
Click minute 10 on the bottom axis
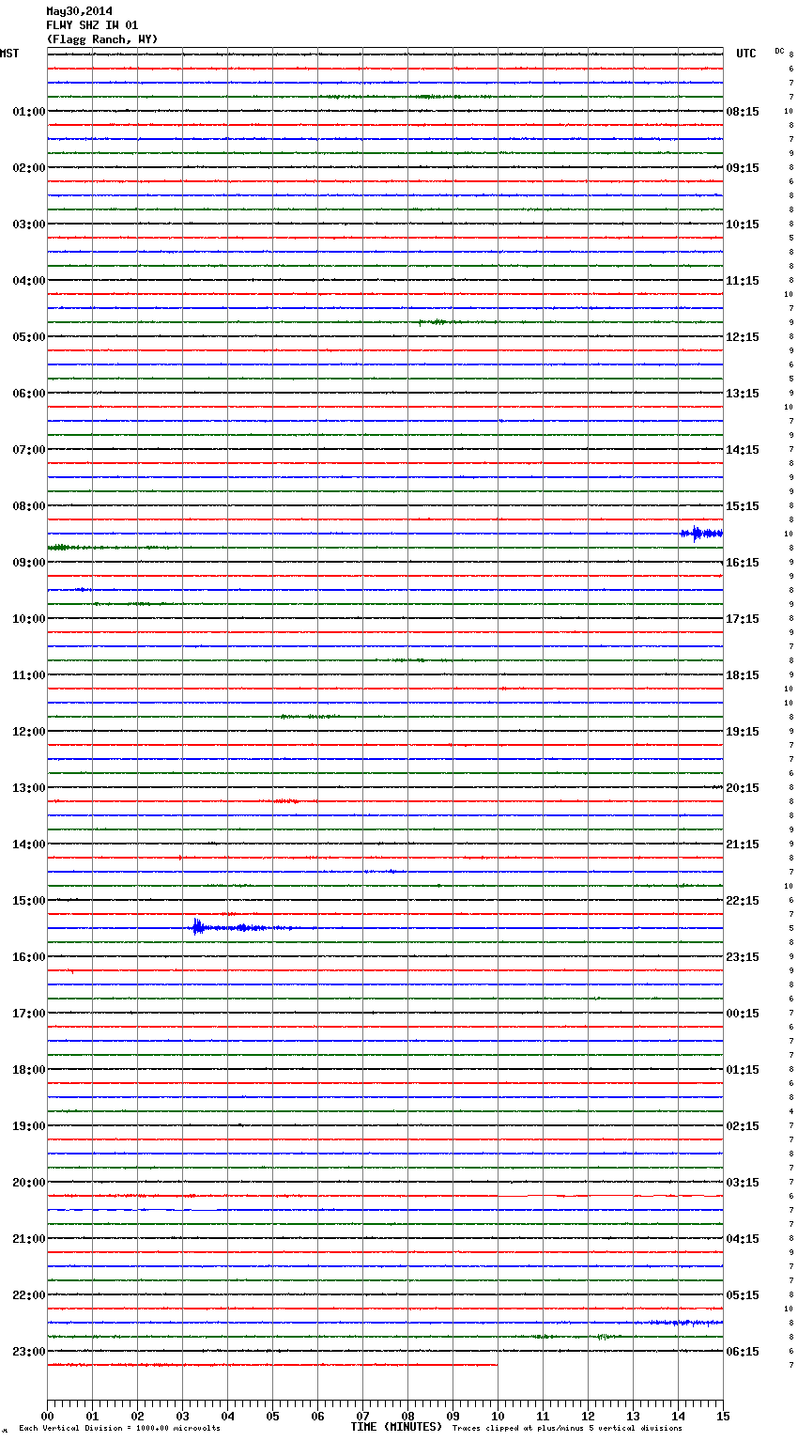[498, 1416]
